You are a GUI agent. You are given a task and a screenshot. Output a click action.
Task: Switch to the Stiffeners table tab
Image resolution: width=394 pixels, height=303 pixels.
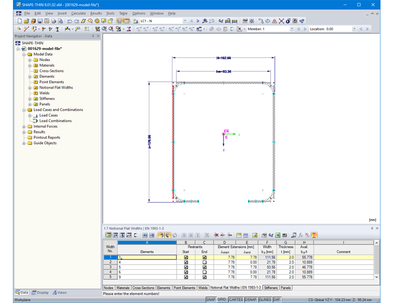pyautogui.click(x=271, y=288)
